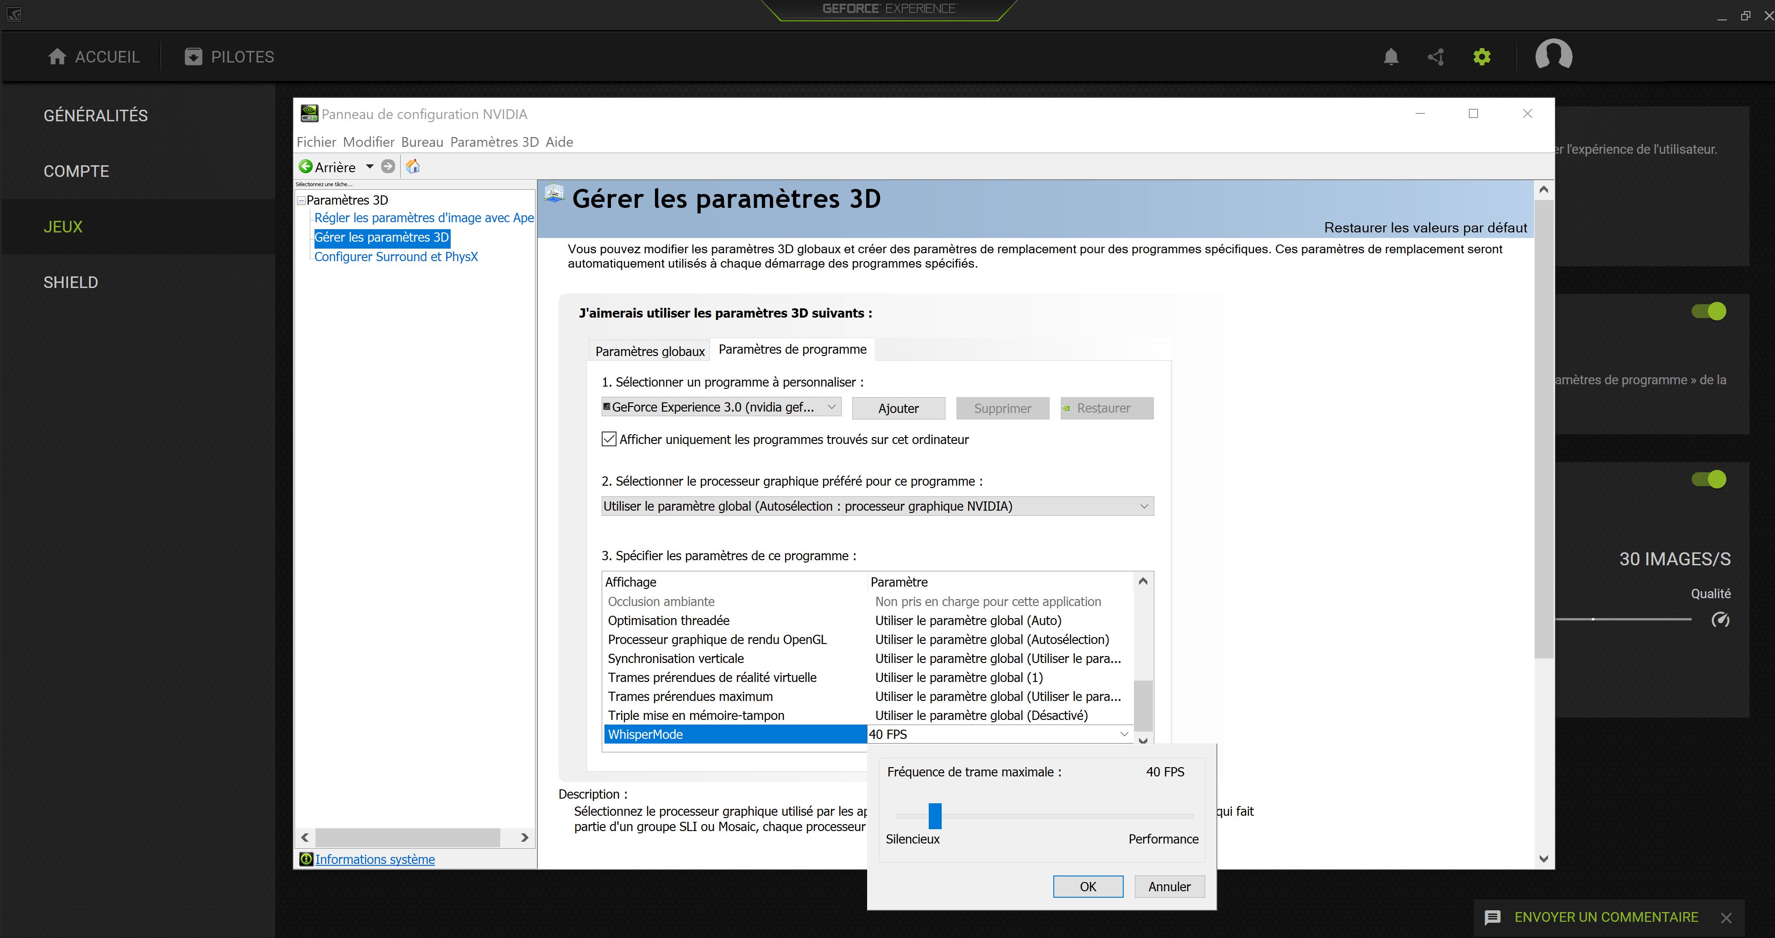Collapse the Paramètres 3D tree node
The image size is (1775, 938).
[x=301, y=200]
